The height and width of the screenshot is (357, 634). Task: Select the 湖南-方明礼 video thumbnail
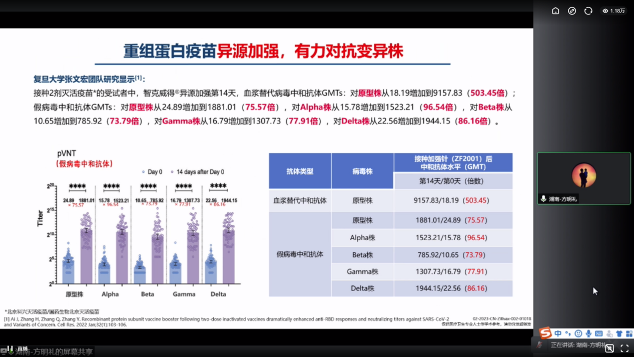[x=583, y=179]
